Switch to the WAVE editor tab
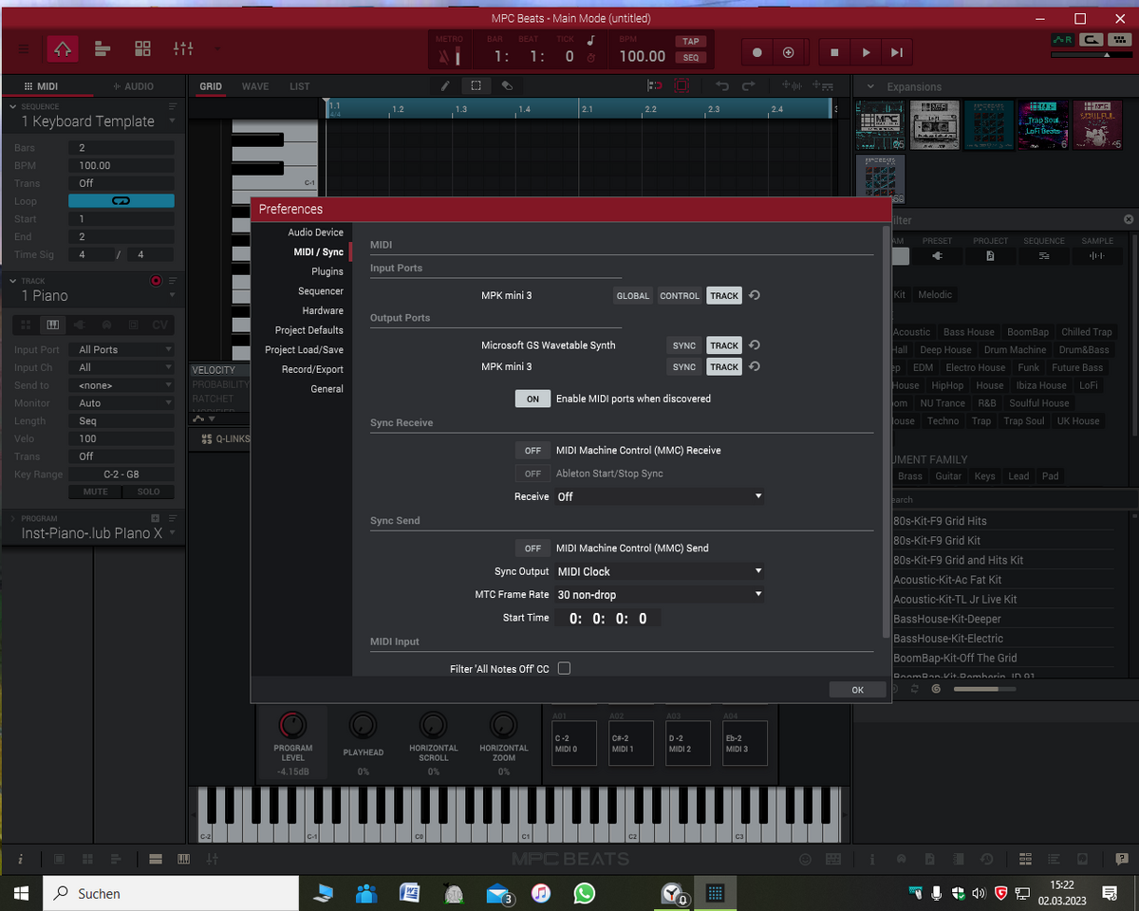The width and height of the screenshot is (1139, 911). (x=254, y=86)
